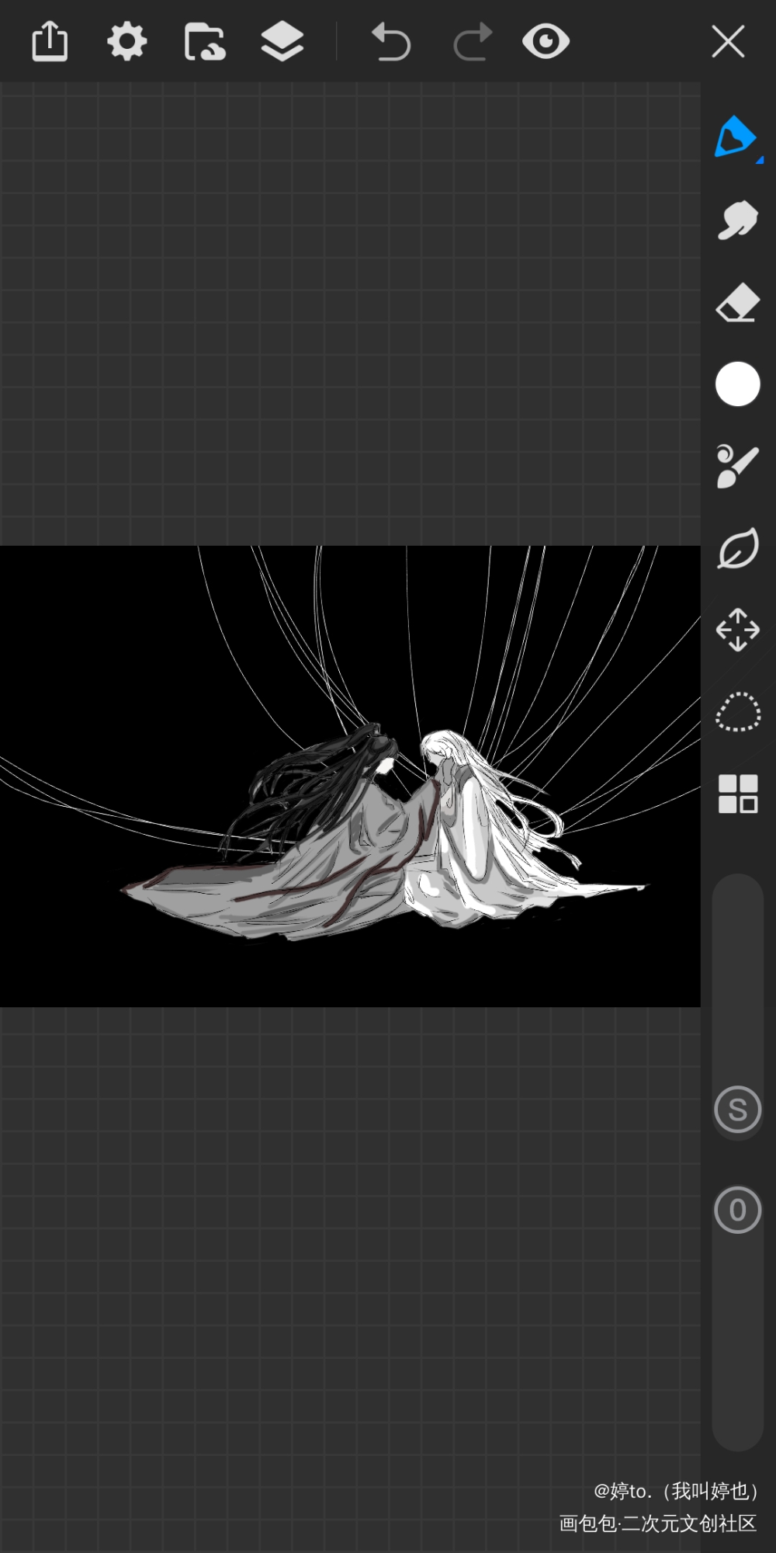
Task: Open the layers panel icon
Action: (x=282, y=41)
